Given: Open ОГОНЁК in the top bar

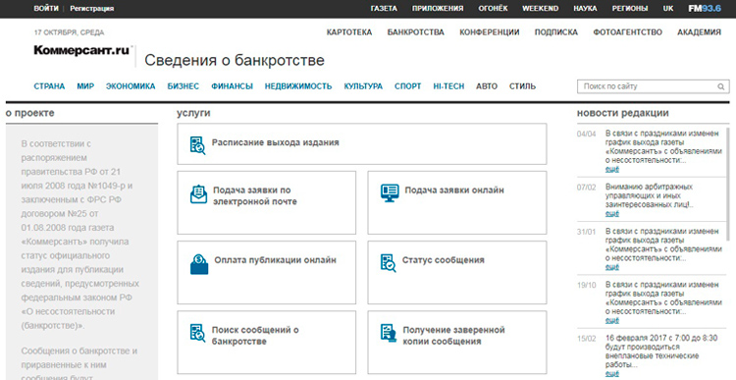Looking at the screenshot, I should click(493, 9).
